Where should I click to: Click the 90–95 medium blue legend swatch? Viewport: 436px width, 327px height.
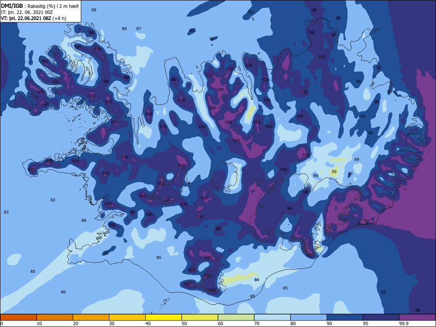click(x=345, y=317)
